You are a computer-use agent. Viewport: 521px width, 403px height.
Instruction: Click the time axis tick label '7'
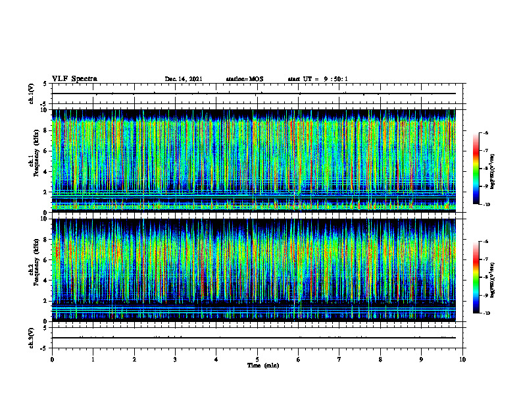(x=339, y=360)
